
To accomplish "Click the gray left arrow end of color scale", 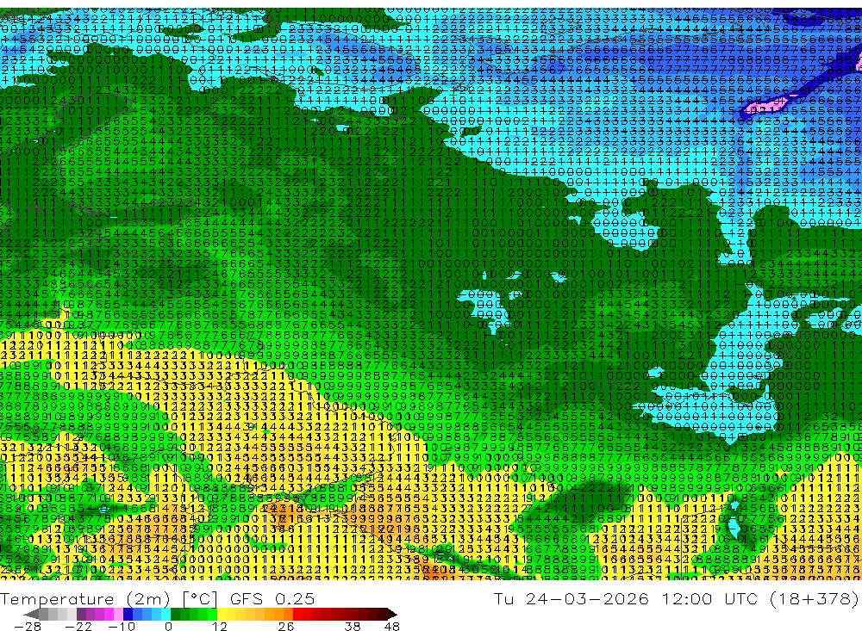I will [x=31, y=615].
